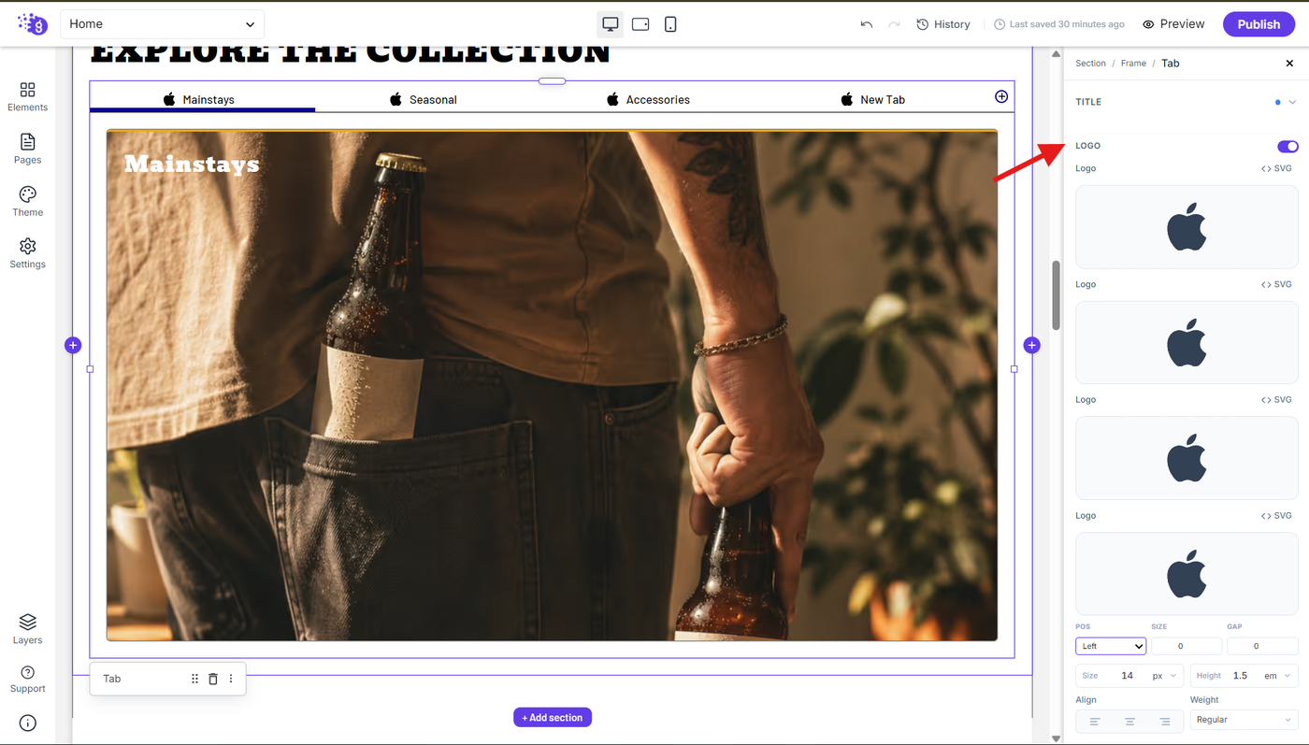
Task: Open the Home page dropdown
Action: point(162,24)
